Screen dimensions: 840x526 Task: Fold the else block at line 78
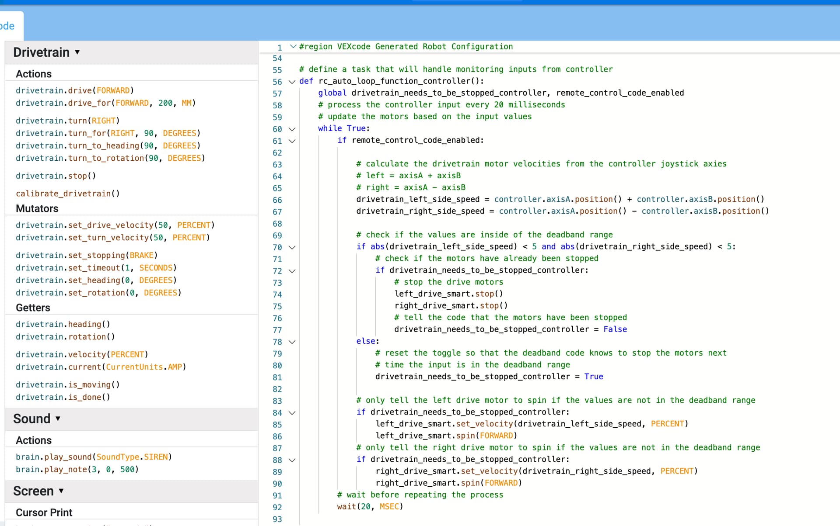[x=292, y=342]
